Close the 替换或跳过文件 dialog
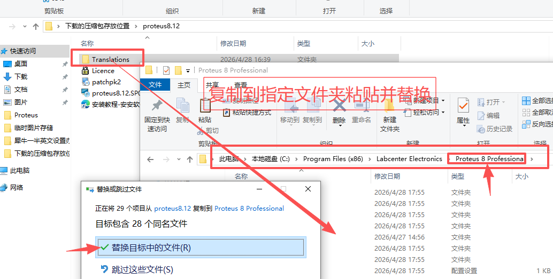 [308, 189]
